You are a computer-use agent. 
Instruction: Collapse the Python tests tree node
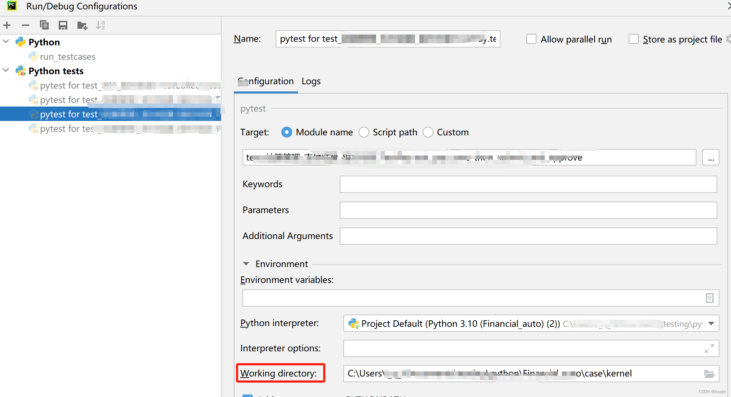click(6, 71)
